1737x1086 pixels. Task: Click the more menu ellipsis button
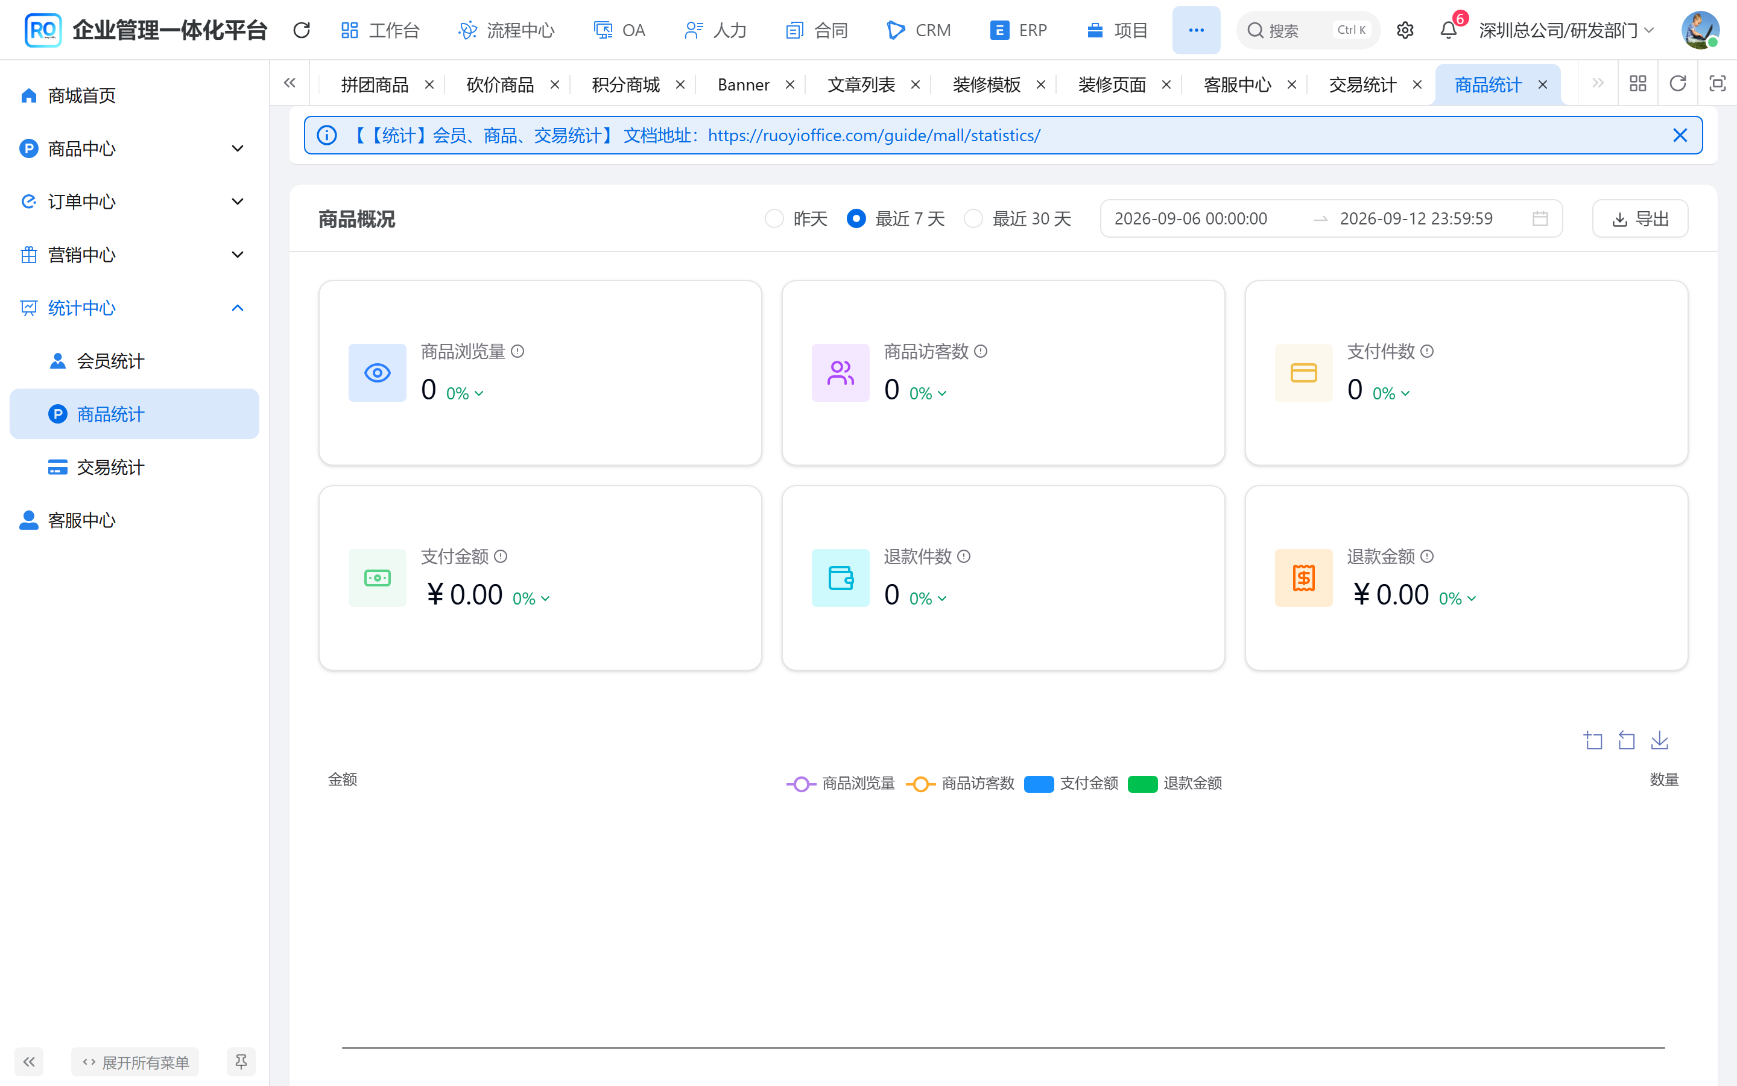tap(1196, 30)
